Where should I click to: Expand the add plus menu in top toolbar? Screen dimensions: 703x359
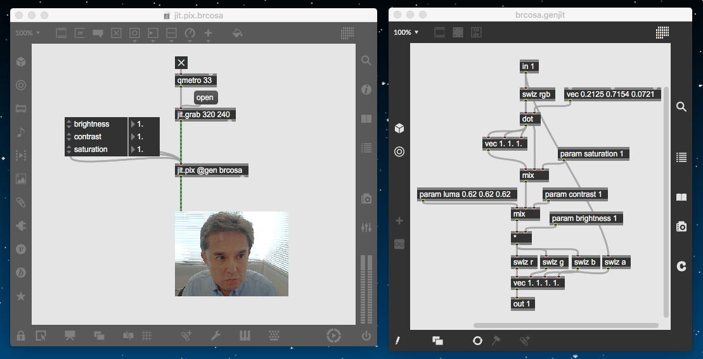208,33
